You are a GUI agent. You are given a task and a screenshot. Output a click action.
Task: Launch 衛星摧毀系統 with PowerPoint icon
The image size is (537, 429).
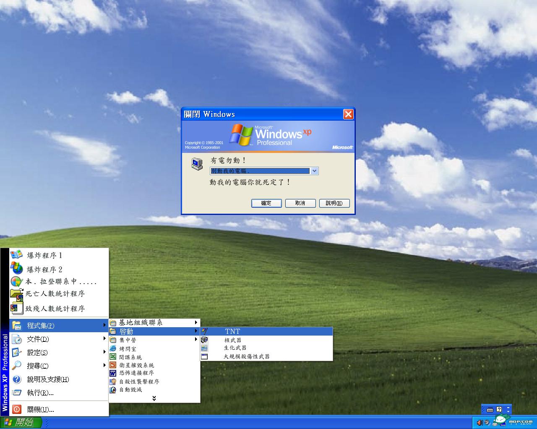click(x=154, y=365)
